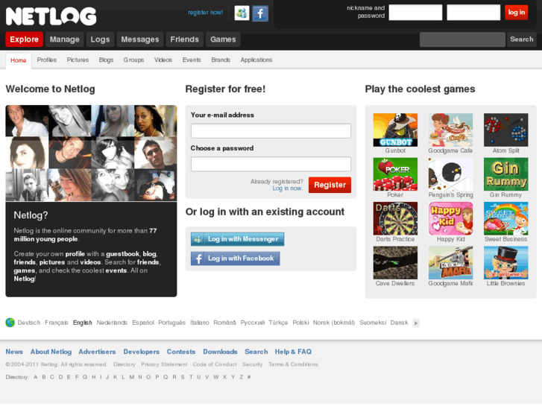The width and height of the screenshot is (542, 406).
Task: Open the Developers footer link
Action: [142, 352]
